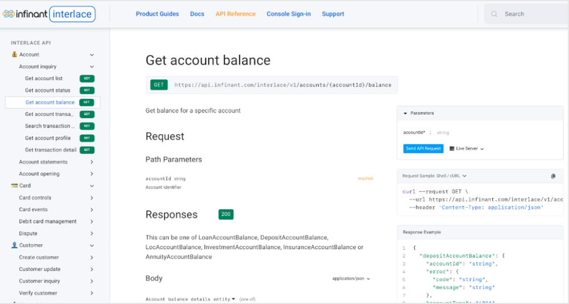This screenshot has width=569, height=304.
Task: Click the 'INTERLACE API' sidebar heading
Action: 31,43
